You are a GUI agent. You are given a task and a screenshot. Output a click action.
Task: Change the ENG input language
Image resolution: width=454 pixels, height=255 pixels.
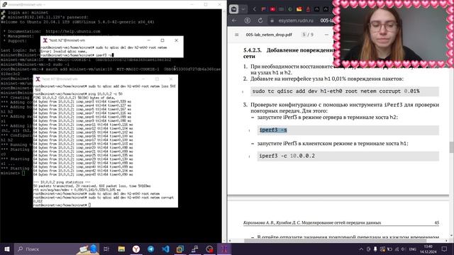(x=413, y=249)
